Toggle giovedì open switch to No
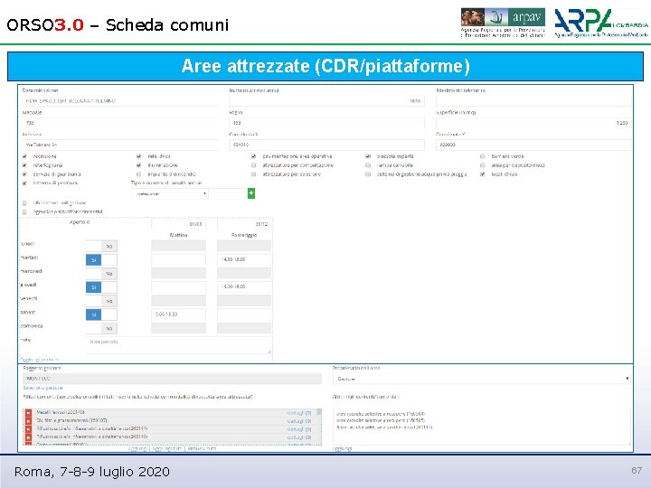The image size is (651, 488). [x=101, y=287]
